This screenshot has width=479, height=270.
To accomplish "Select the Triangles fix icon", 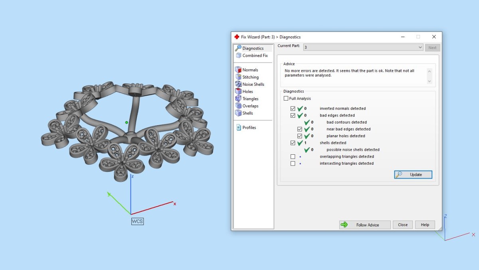I will tap(238, 99).
